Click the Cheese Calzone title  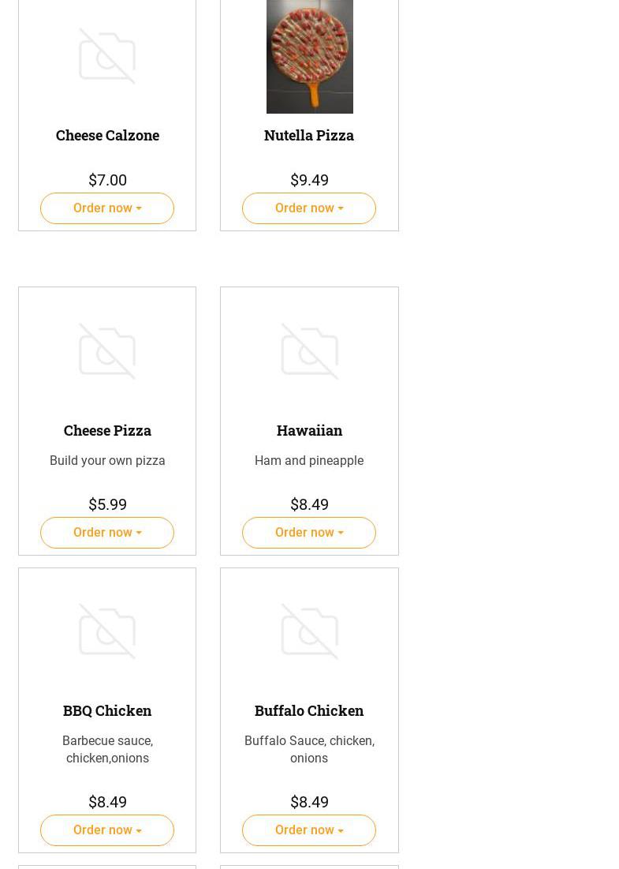pyautogui.click(x=107, y=135)
